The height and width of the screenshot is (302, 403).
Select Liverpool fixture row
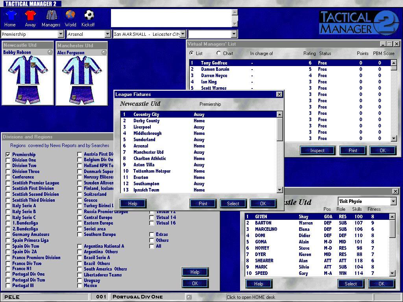pyautogui.click(x=199, y=127)
